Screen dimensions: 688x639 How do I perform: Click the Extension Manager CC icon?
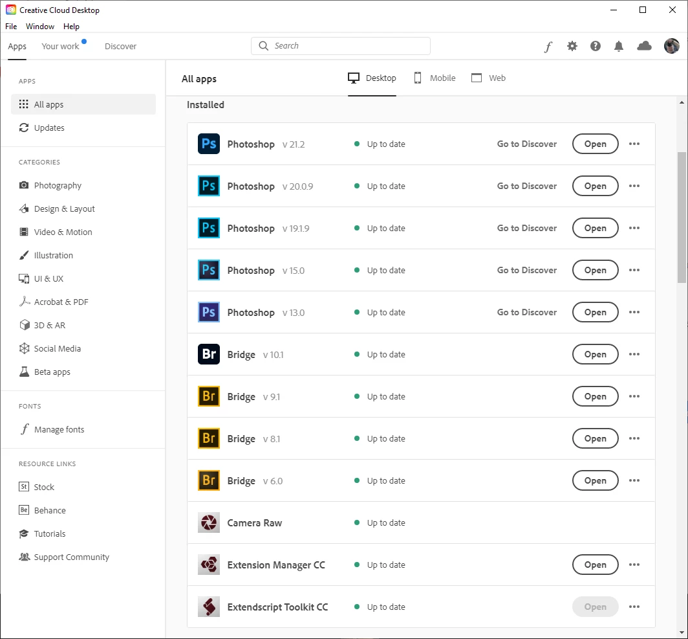pos(208,565)
